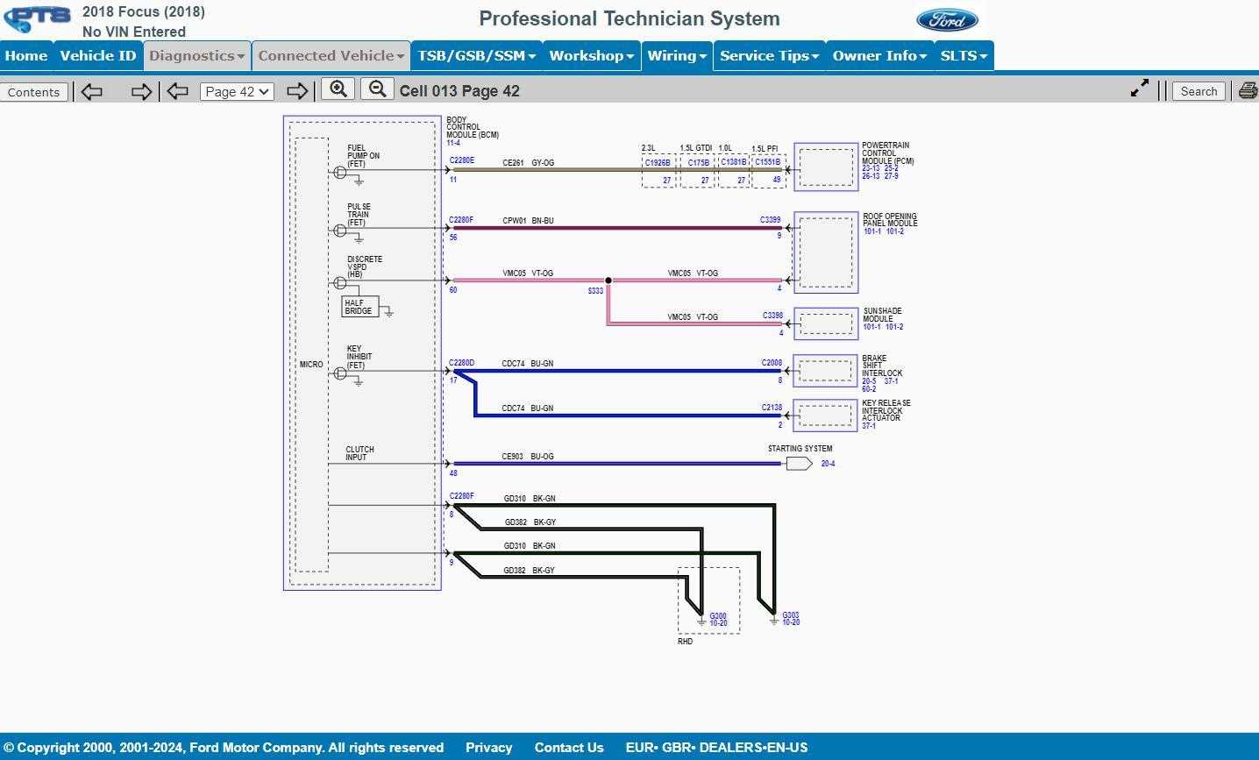Click ground G303 label
The height and width of the screenshot is (760, 1259).
click(x=791, y=615)
